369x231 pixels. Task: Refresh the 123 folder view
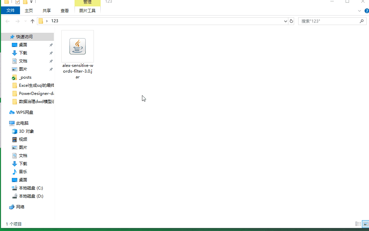(x=291, y=21)
